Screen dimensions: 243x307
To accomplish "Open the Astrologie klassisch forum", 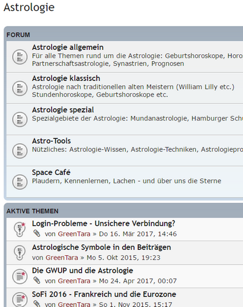I will point(66,79).
